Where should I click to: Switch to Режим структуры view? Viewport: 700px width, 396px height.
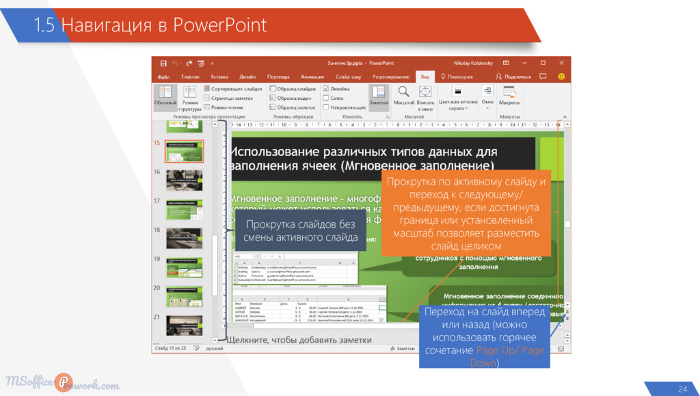(x=190, y=98)
